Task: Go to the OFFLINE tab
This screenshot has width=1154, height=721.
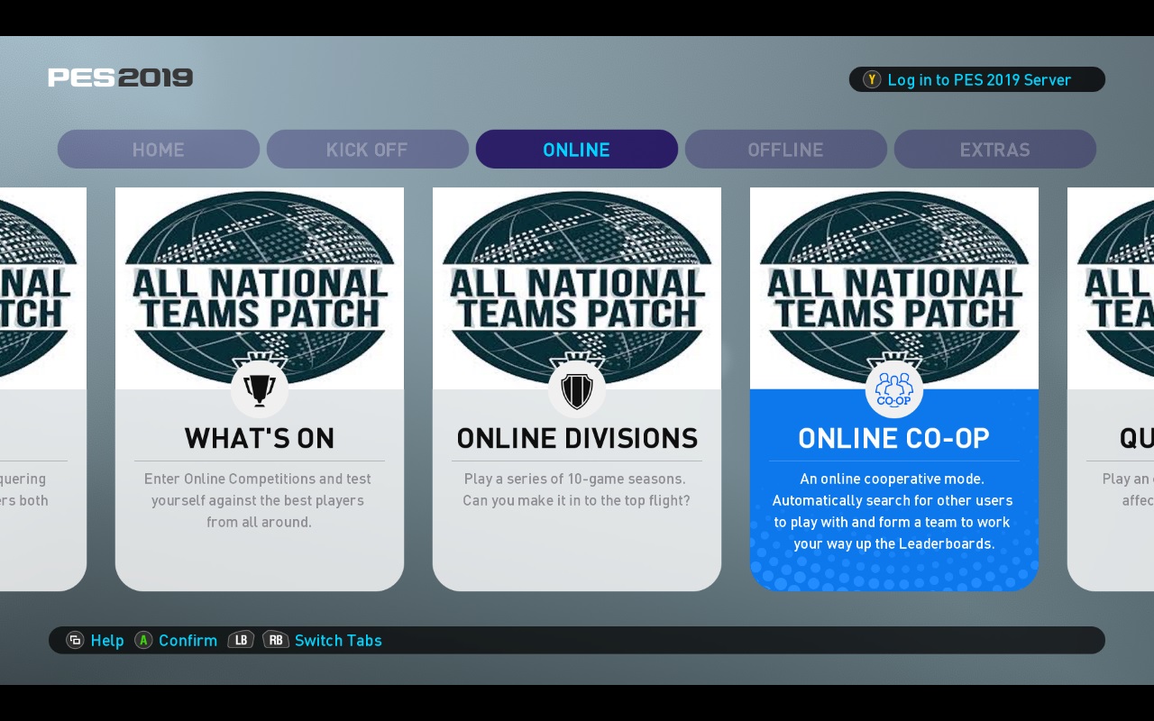Action: click(786, 150)
